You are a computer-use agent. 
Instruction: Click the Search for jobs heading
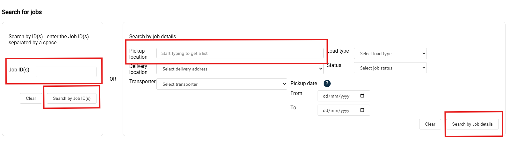[x=22, y=12]
